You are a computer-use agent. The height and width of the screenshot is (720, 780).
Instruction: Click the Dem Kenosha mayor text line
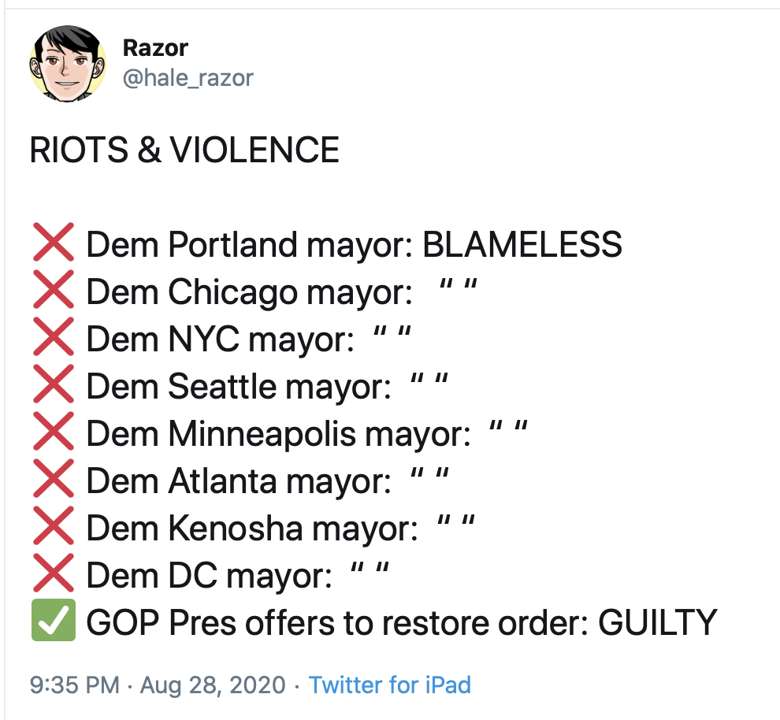[x=280, y=528]
